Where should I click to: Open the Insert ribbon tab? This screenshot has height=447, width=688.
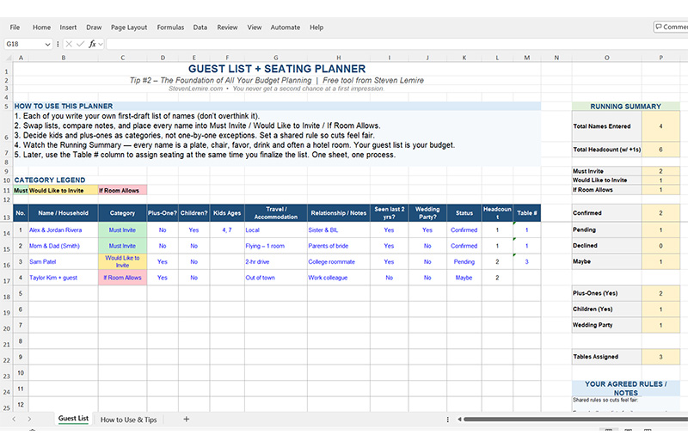click(68, 28)
